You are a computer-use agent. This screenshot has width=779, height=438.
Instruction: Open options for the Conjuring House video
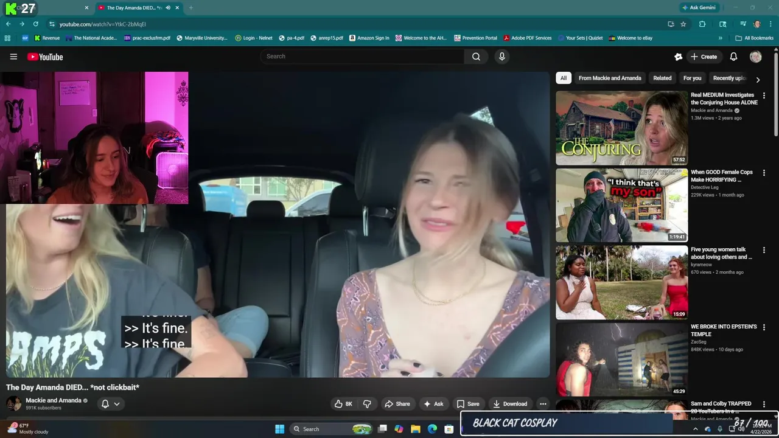click(x=764, y=96)
